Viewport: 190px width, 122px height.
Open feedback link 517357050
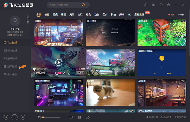click(165, 117)
